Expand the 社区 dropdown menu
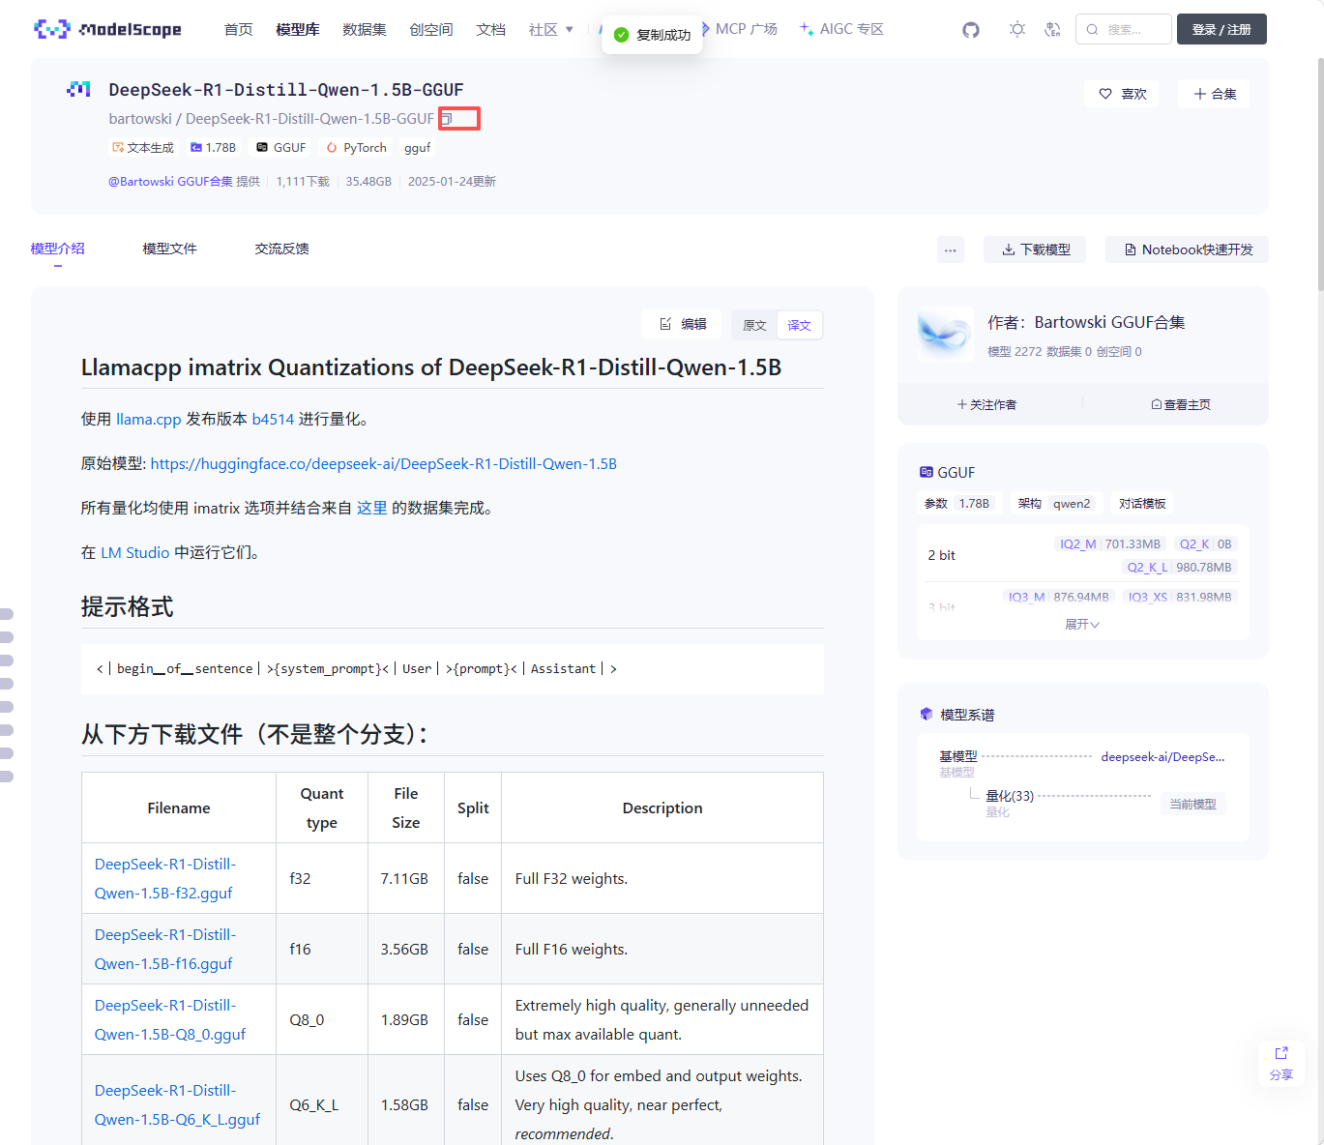 (551, 30)
